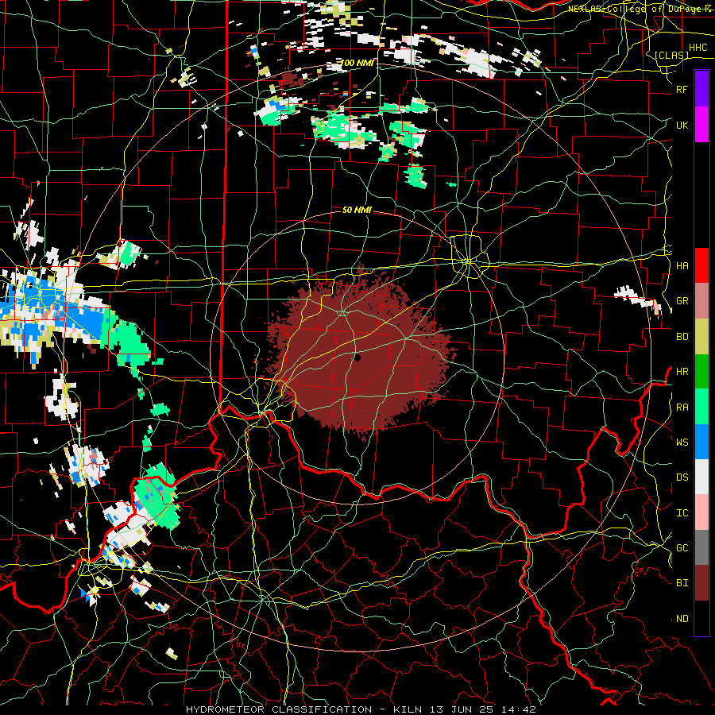Click the "HHC" product code text
The image size is (715, 715).
(698, 48)
